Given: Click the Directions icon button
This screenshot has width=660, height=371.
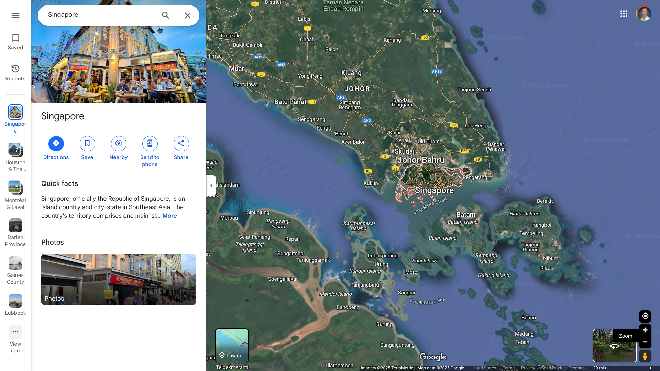Looking at the screenshot, I should click(56, 144).
